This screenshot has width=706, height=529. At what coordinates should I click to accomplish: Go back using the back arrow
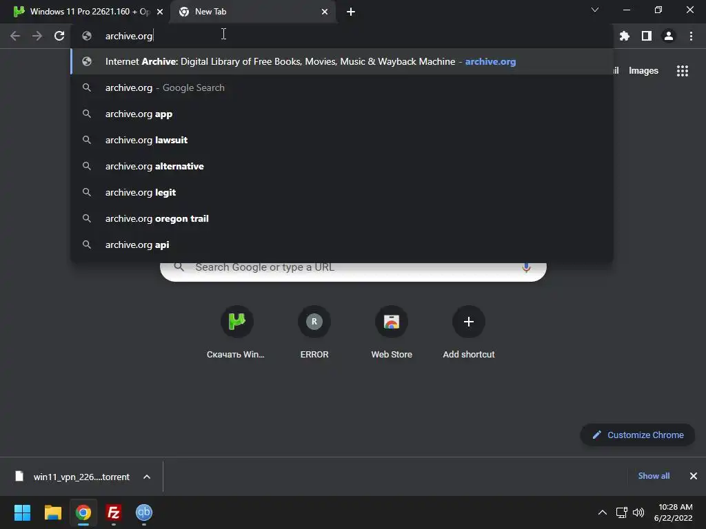pyautogui.click(x=15, y=36)
